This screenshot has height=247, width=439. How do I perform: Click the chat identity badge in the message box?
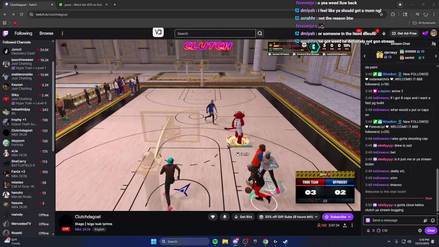click(368, 220)
